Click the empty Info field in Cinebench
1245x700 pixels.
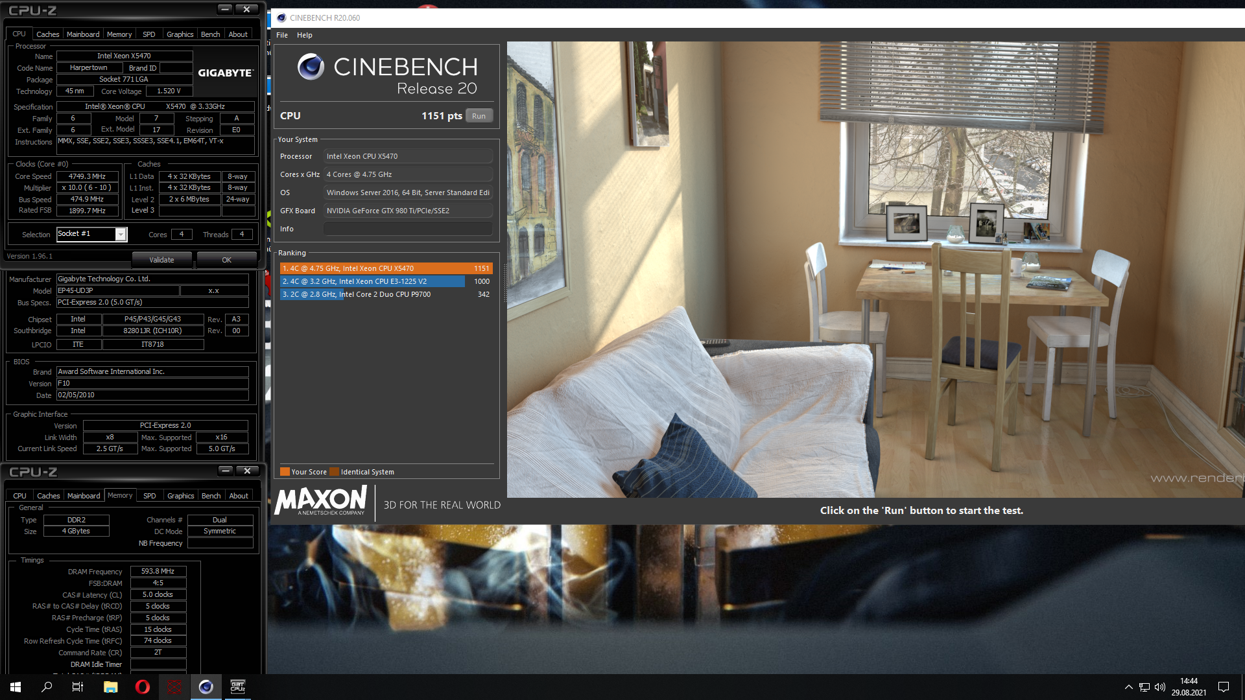click(408, 229)
